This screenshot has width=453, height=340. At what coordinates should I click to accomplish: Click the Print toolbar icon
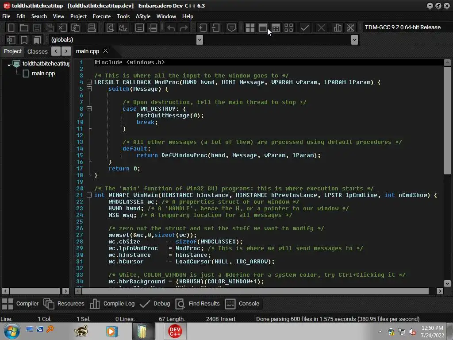(92, 28)
